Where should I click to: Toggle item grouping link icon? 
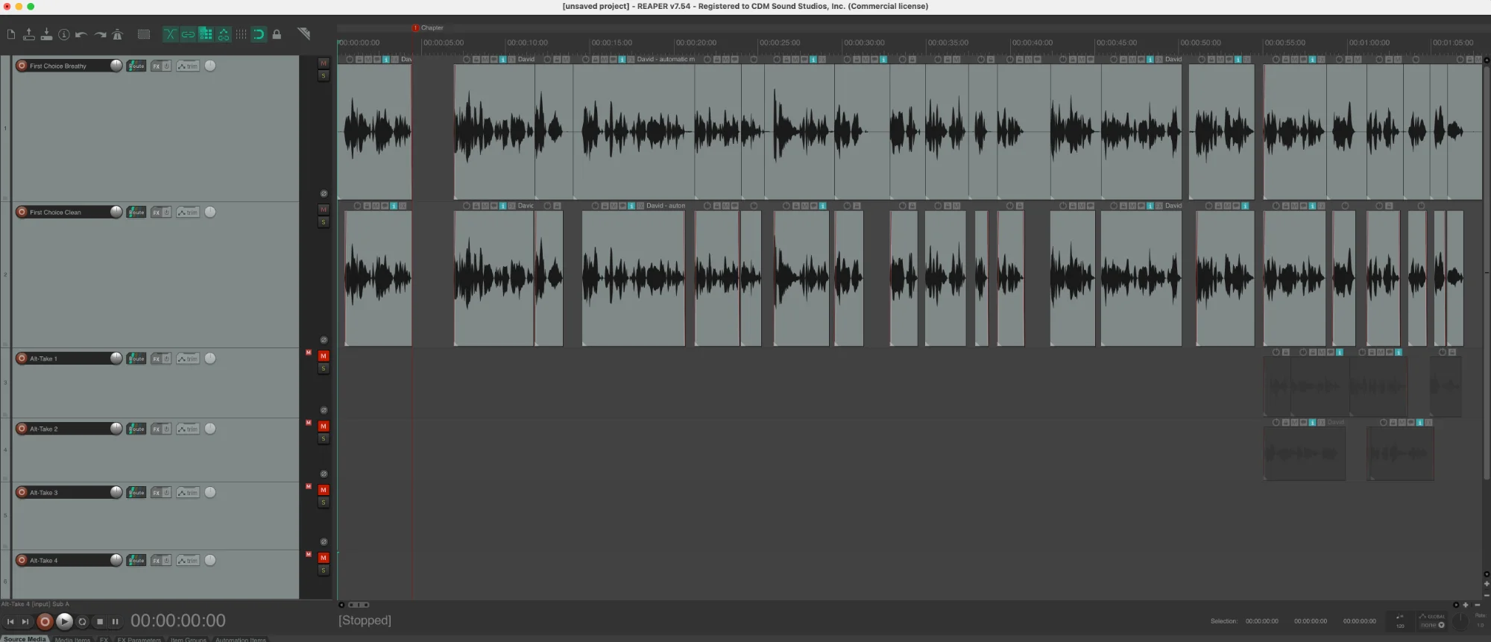click(188, 34)
